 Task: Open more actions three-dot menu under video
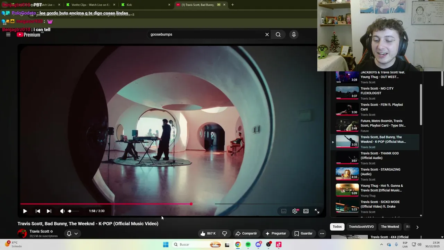(322, 233)
